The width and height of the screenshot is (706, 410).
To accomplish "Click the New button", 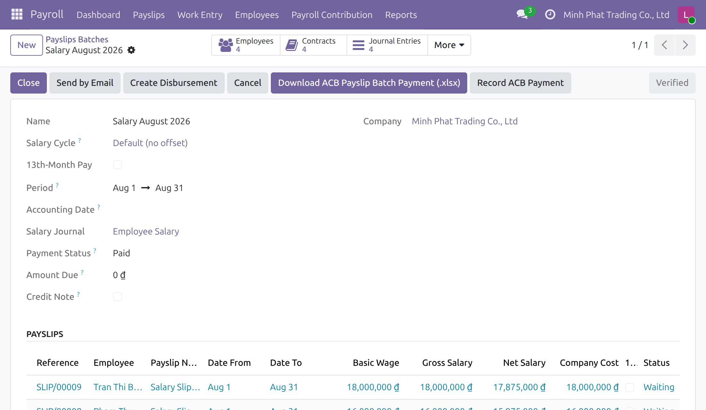I will click(x=27, y=45).
